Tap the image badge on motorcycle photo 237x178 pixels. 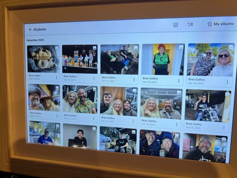coord(227,94)
